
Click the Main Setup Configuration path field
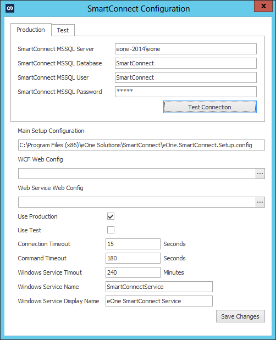(x=141, y=145)
